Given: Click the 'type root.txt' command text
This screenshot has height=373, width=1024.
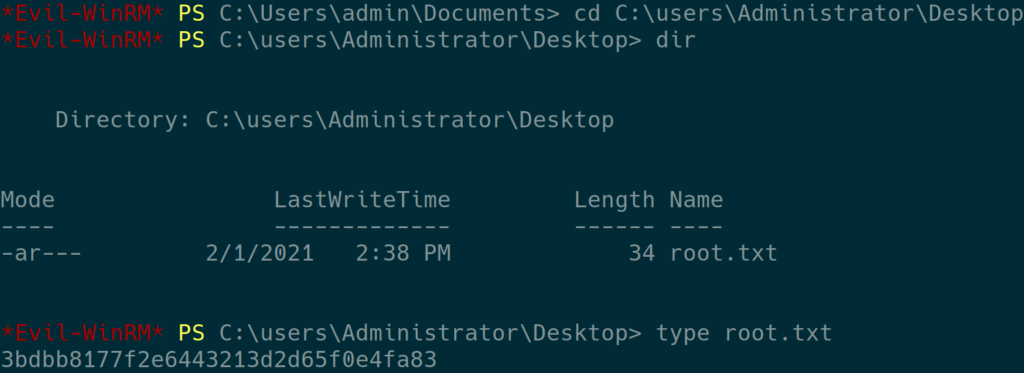Looking at the screenshot, I should coord(743,333).
